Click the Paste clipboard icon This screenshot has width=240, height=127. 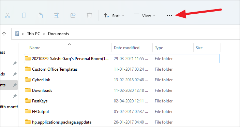(x=40, y=15)
